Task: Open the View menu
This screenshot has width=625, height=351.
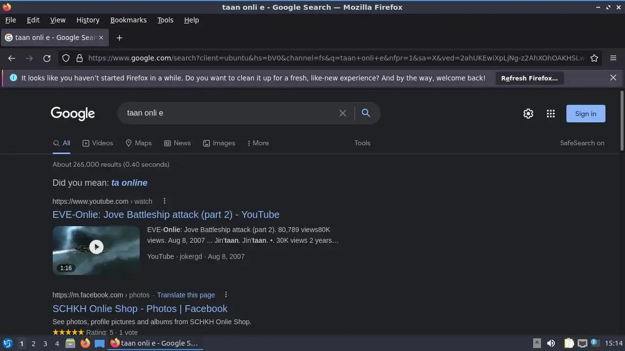Action: [58, 20]
